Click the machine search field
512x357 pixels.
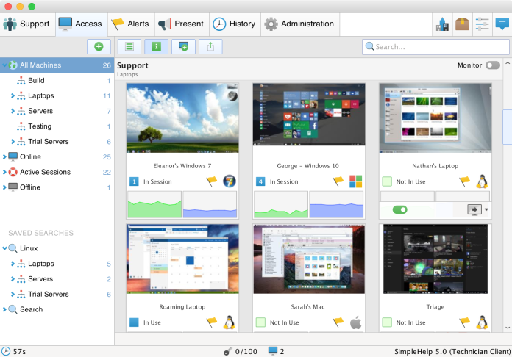[434, 46]
